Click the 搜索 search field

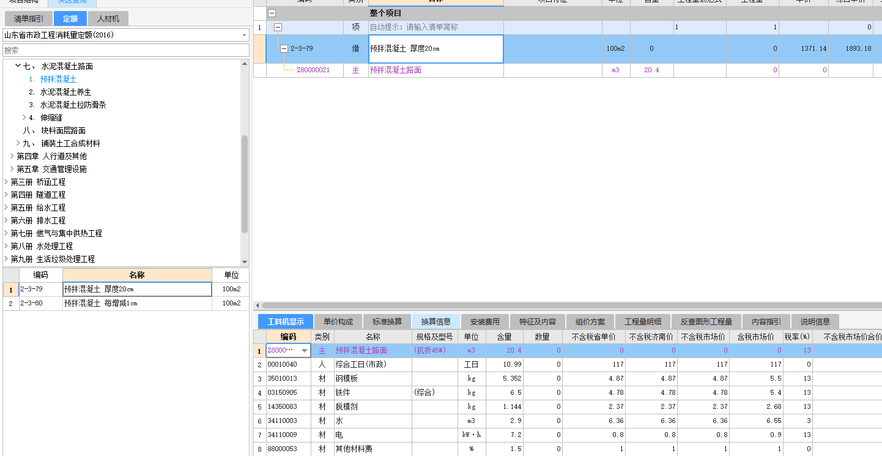click(x=126, y=50)
